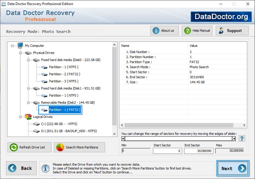Image resolution: width=255 pixels, height=179 pixels.
Task: Click the Support button
Action: point(232,31)
